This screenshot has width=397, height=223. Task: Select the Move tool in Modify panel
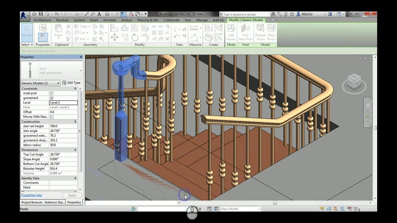click(x=114, y=37)
